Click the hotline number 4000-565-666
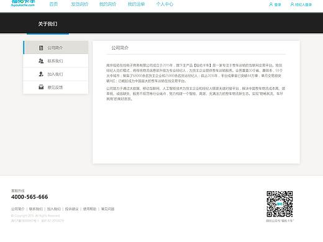This screenshot has height=242, width=323. (30, 197)
